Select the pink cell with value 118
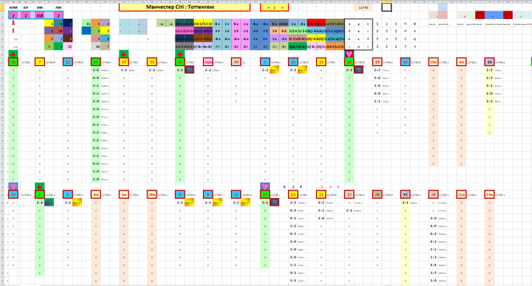 tap(40, 15)
